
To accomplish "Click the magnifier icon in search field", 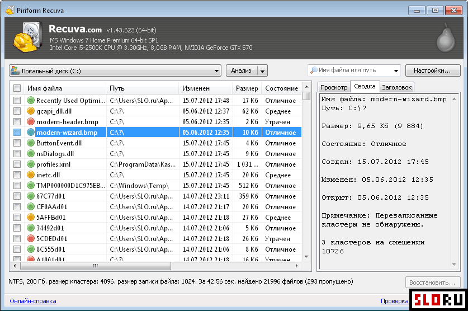I will pos(314,70).
